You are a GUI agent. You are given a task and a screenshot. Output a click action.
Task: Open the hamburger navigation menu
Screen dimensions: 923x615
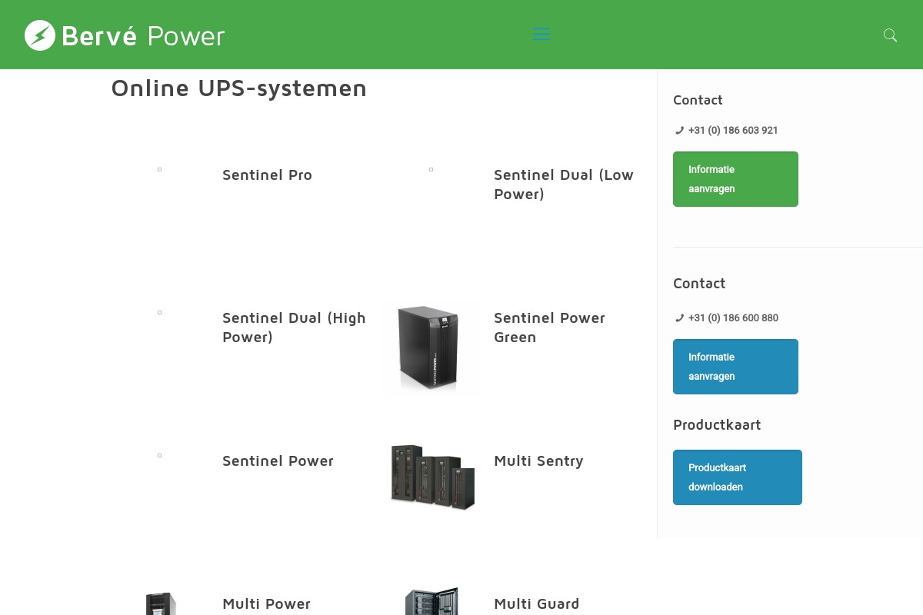click(541, 34)
